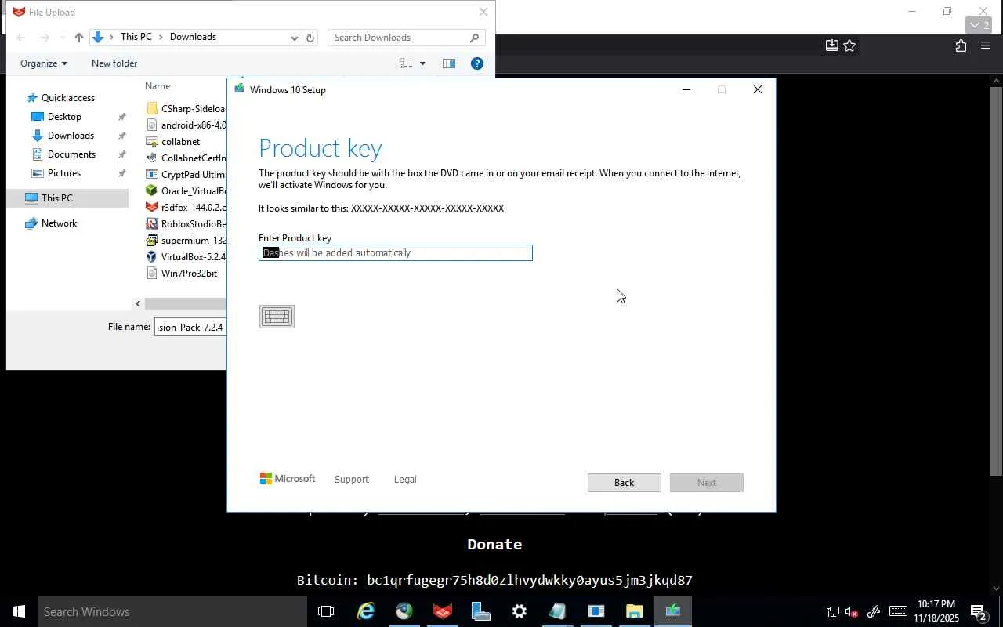Open the network status tray icon
The height and width of the screenshot is (627, 1003).
pos(832,611)
